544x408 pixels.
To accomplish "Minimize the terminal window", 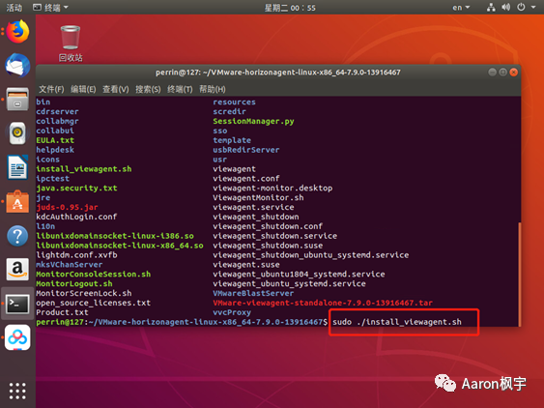I will pyautogui.click(x=492, y=73).
